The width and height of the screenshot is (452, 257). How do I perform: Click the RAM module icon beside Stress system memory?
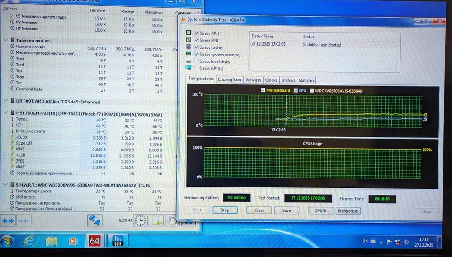(188, 54)
